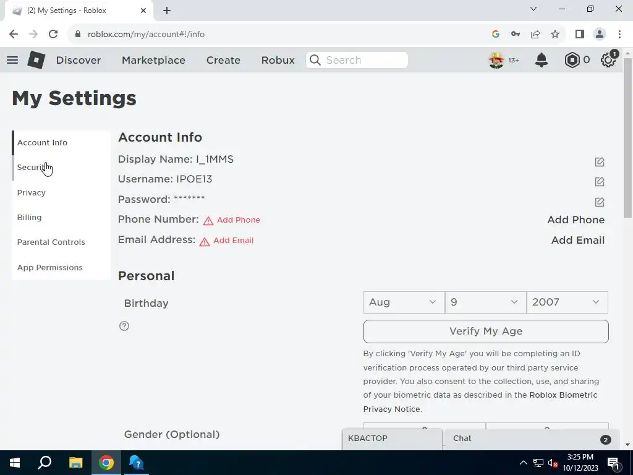Open the birthday year dropdown 2007
The image size is (633, 475).
(x=567, y=302)
